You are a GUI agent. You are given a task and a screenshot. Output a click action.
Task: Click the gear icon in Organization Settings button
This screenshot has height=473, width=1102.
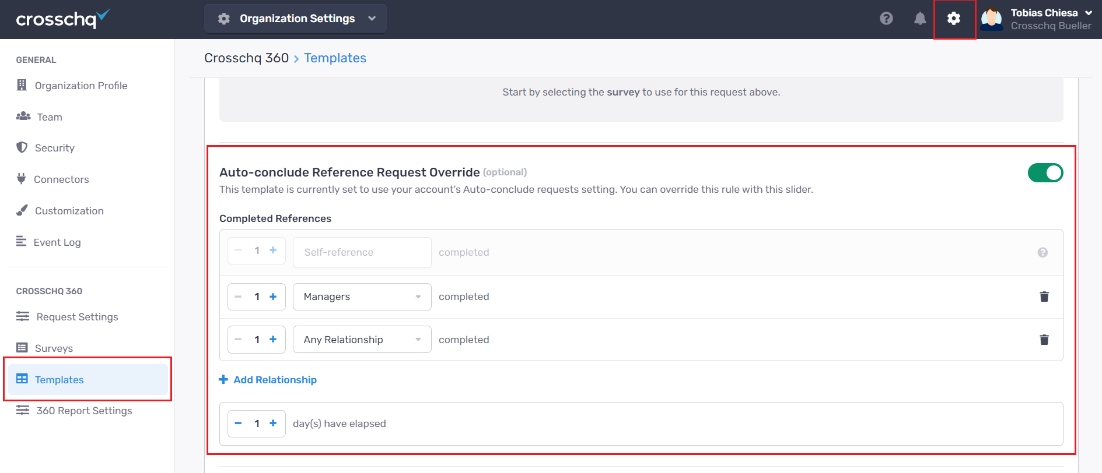(224, 19)
